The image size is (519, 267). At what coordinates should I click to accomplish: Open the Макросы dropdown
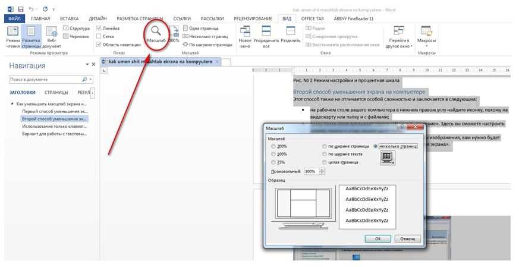pyautogui.click(x=426, y=37)
